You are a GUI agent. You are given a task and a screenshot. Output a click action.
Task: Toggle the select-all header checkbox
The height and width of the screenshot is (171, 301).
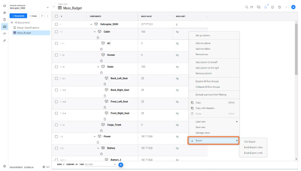click(56, 16)
